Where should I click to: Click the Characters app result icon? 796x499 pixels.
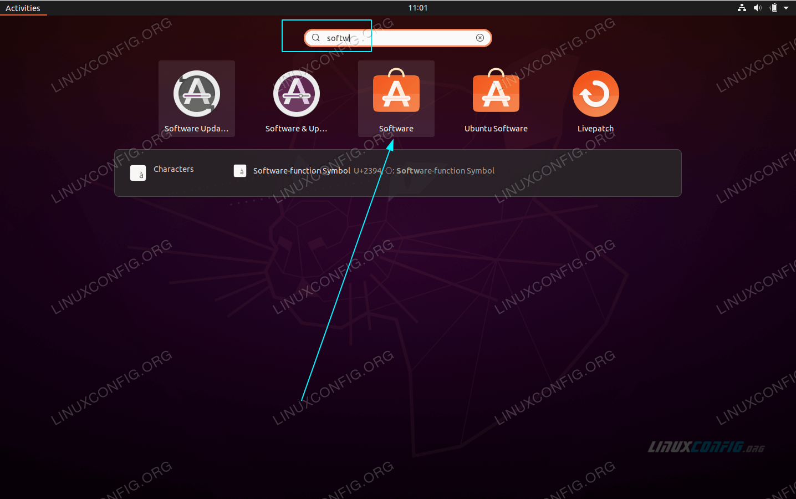click(138, 173)
